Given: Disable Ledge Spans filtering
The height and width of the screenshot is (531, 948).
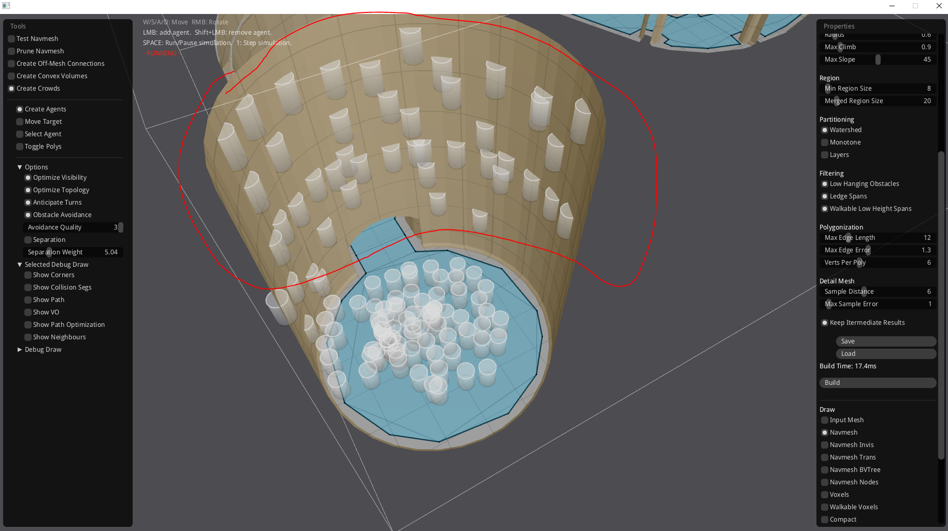Looking at the screenshot, I should coord(825,196).
